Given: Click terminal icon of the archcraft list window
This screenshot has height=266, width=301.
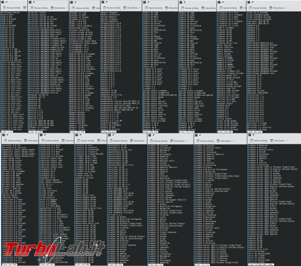Looking at the screenshot, I should 30,2.
